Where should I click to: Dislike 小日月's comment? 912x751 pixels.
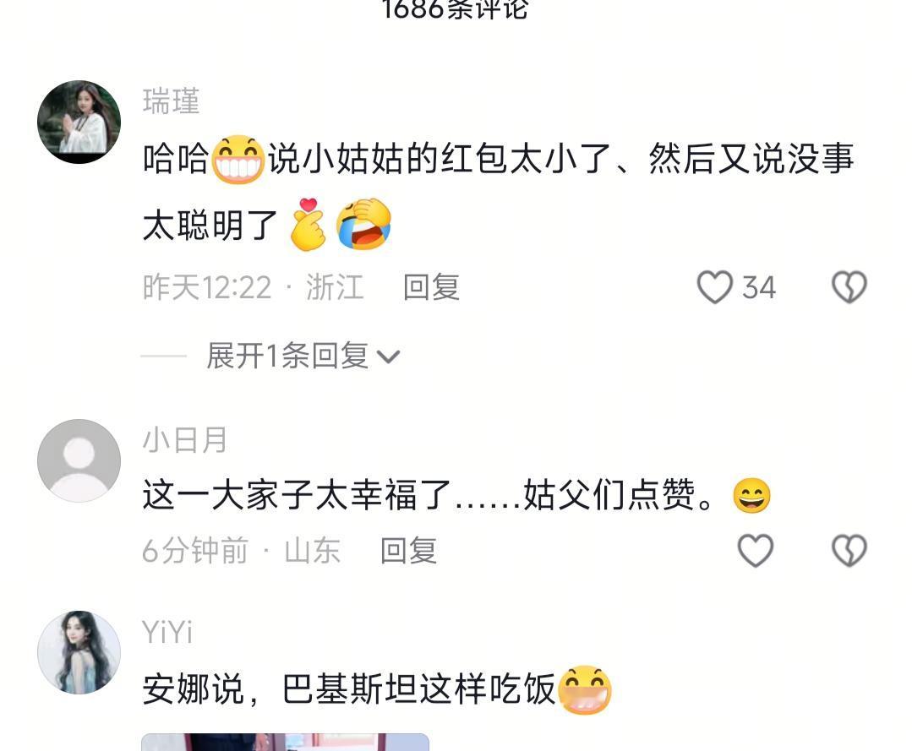pyautogui.click(x=849, y=551)
